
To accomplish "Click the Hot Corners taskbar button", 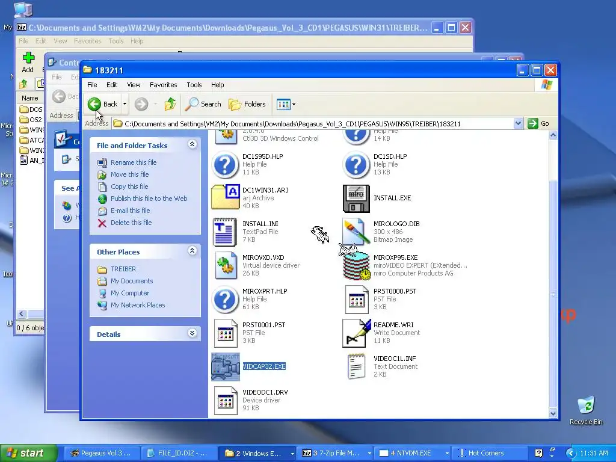I will pyautogui.click(x=490, y=453).
